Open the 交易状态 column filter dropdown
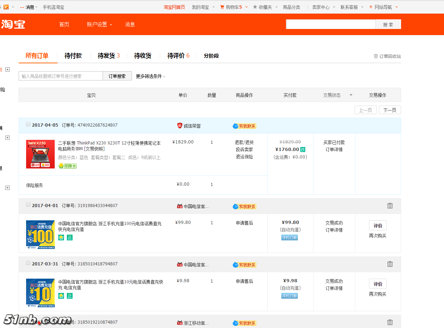Viewport: 444px width, 328px height. (x=351, y=95)
